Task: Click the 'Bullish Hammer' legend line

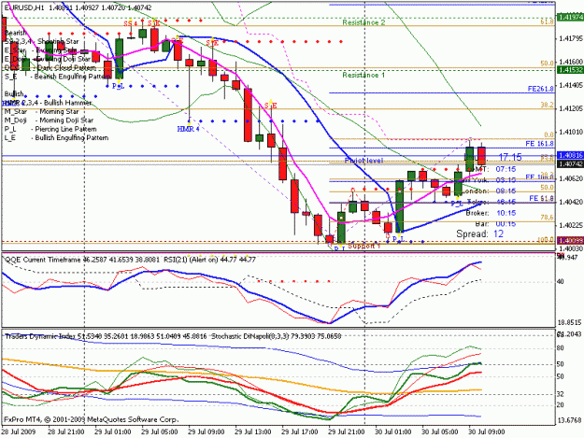Action: [x=48, y=103]
